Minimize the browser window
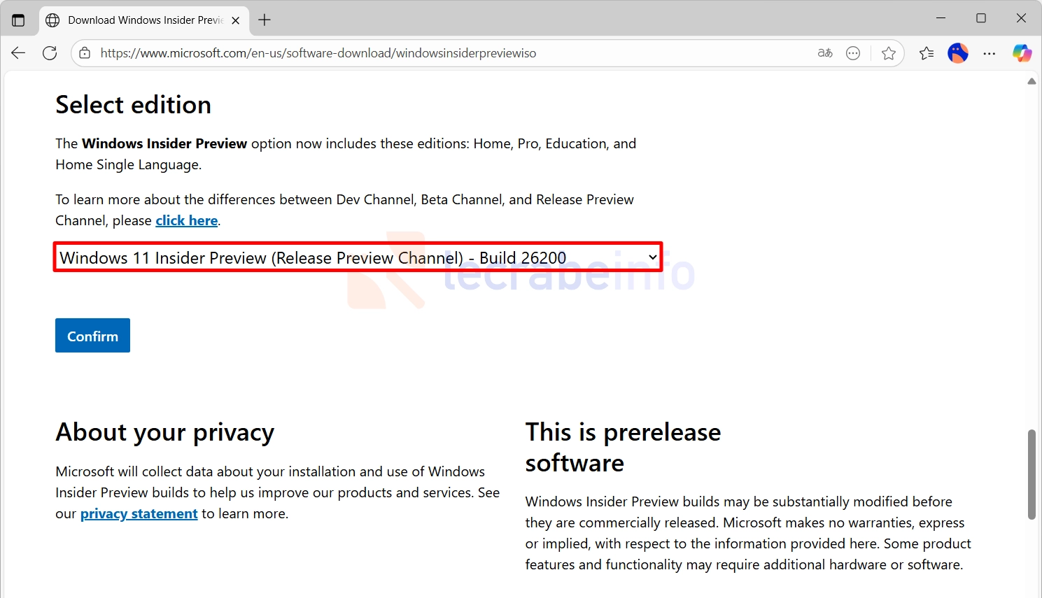1042x598 pixels. point(941,18)
